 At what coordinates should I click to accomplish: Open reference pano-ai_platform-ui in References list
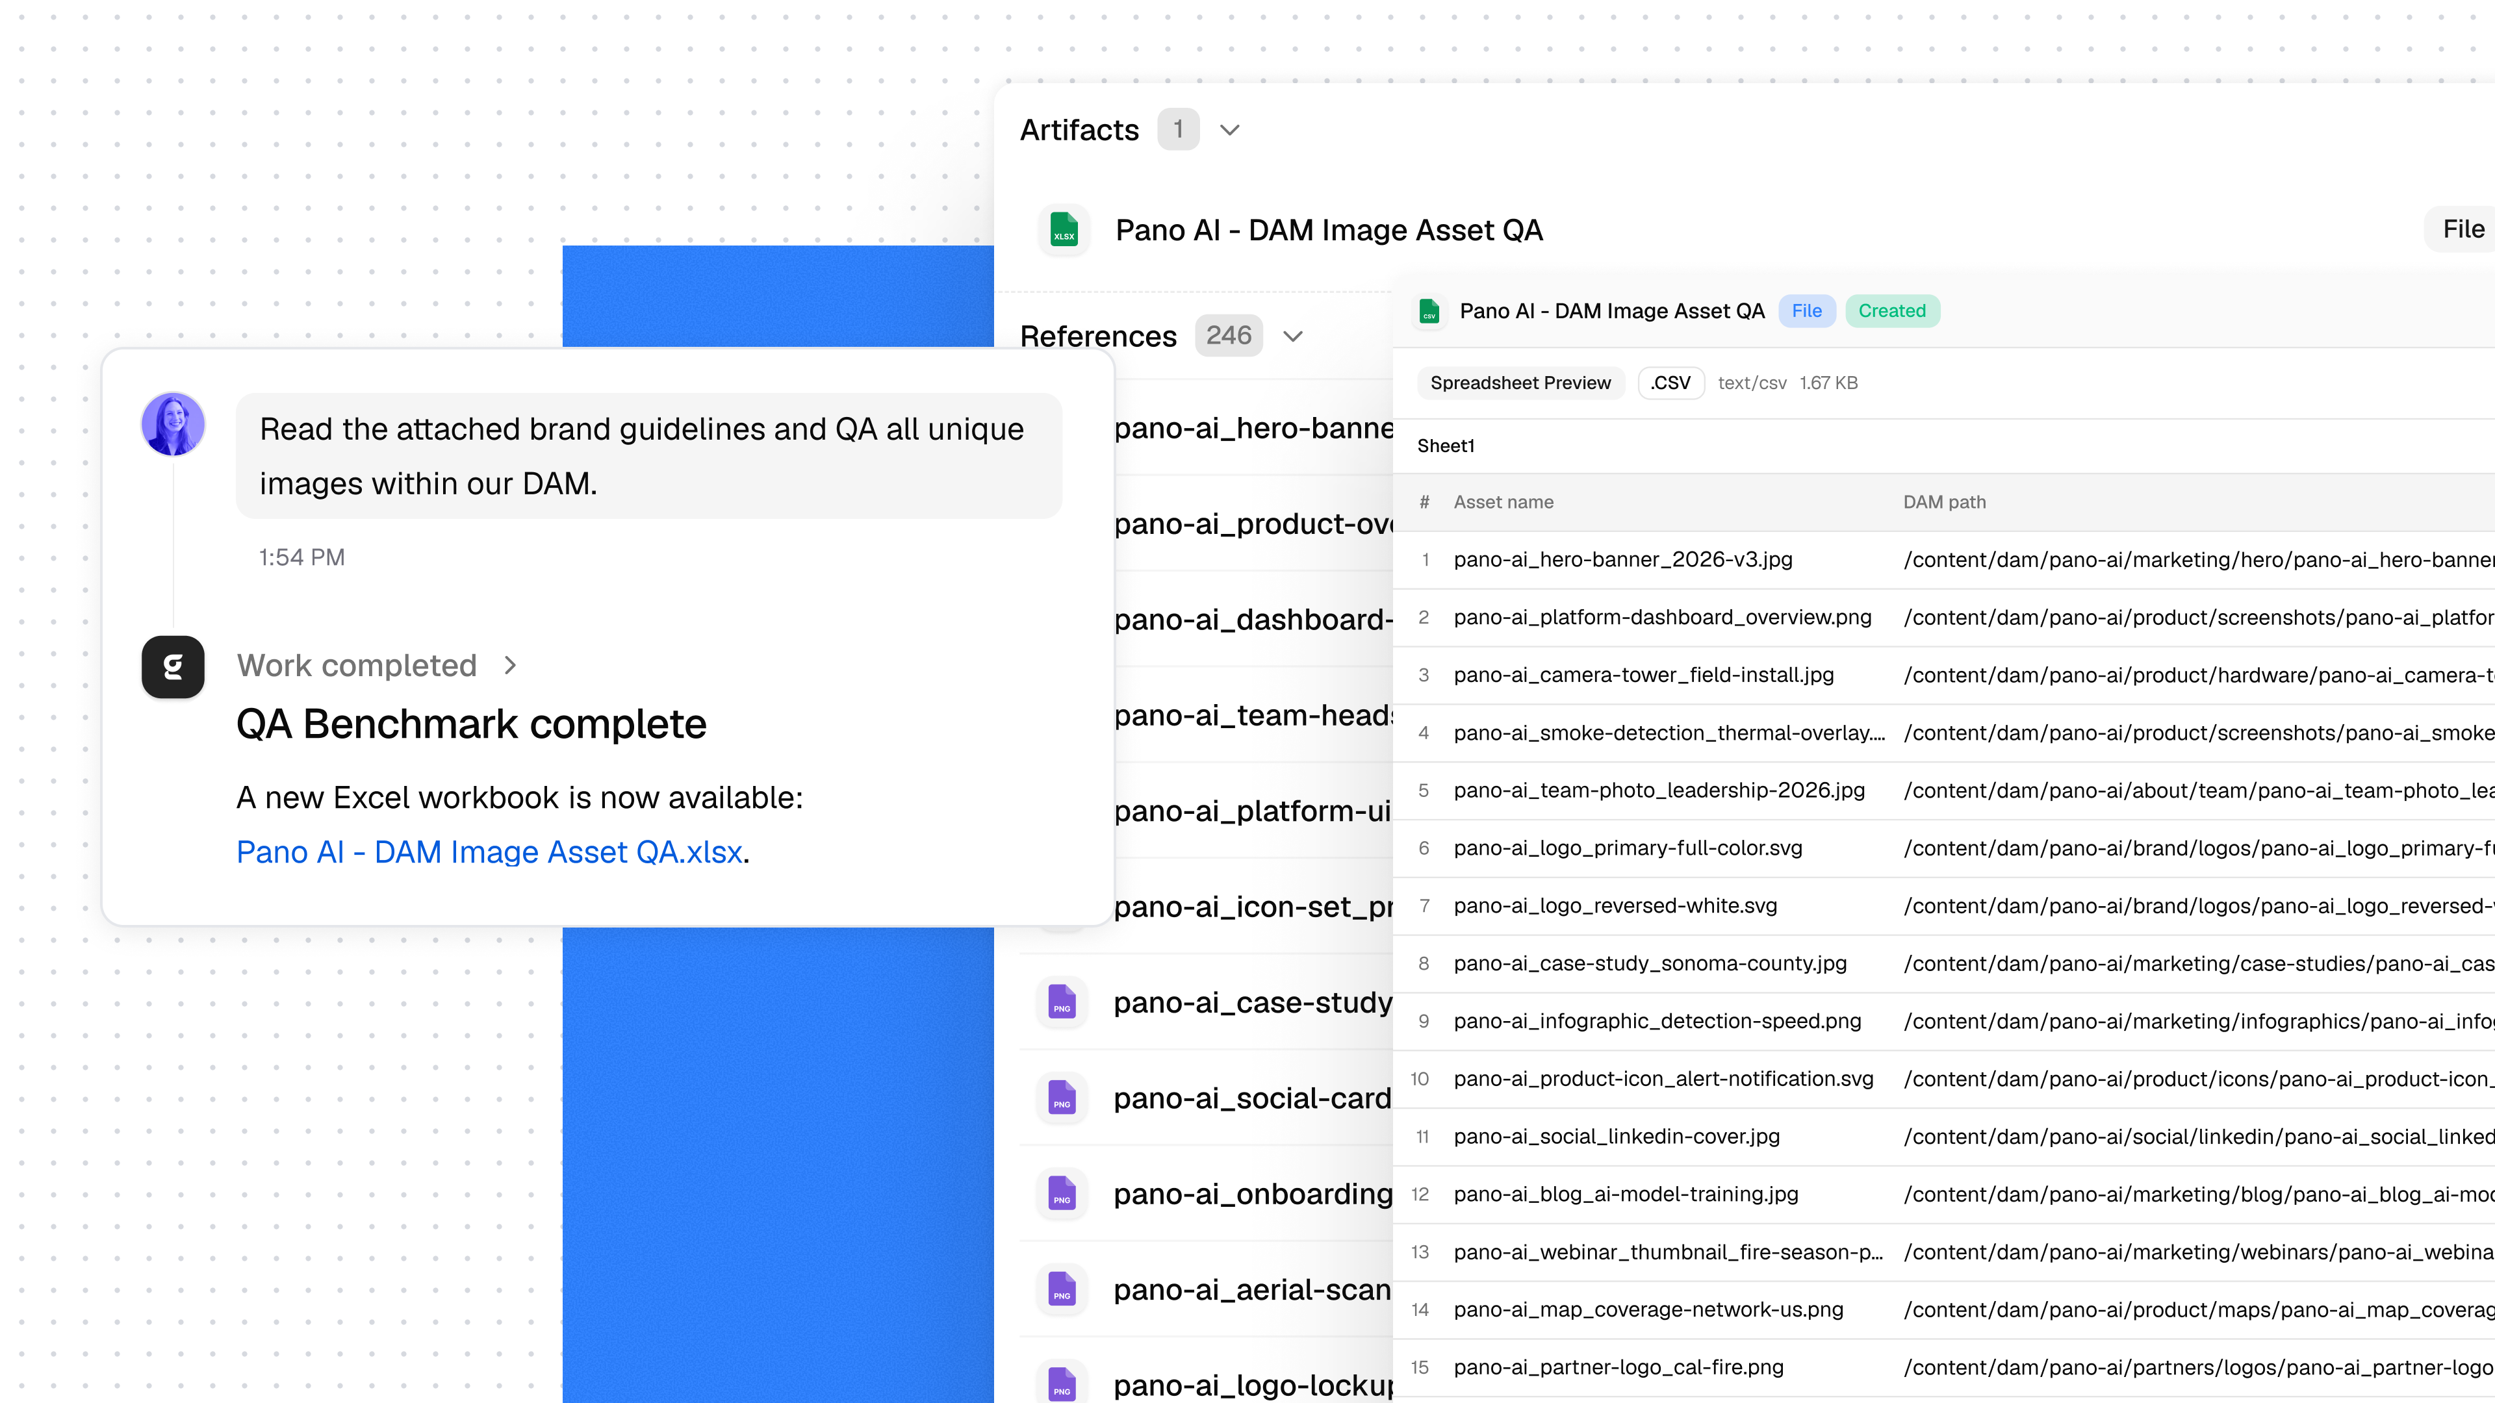point(1253,811)
